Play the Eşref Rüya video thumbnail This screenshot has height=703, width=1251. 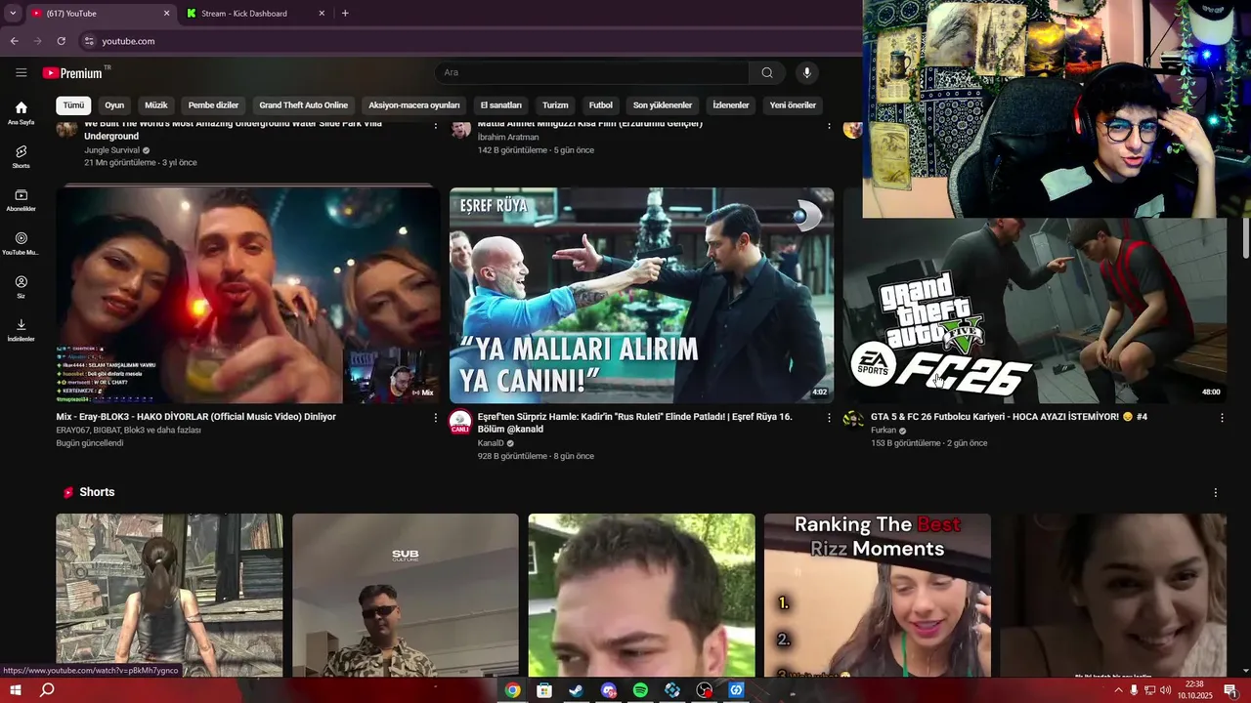coord(641,295)
